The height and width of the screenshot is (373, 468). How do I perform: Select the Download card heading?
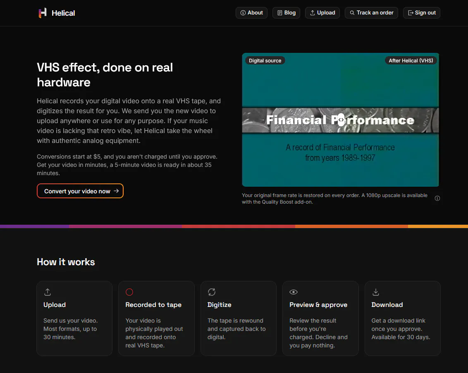tap(387, 305)
